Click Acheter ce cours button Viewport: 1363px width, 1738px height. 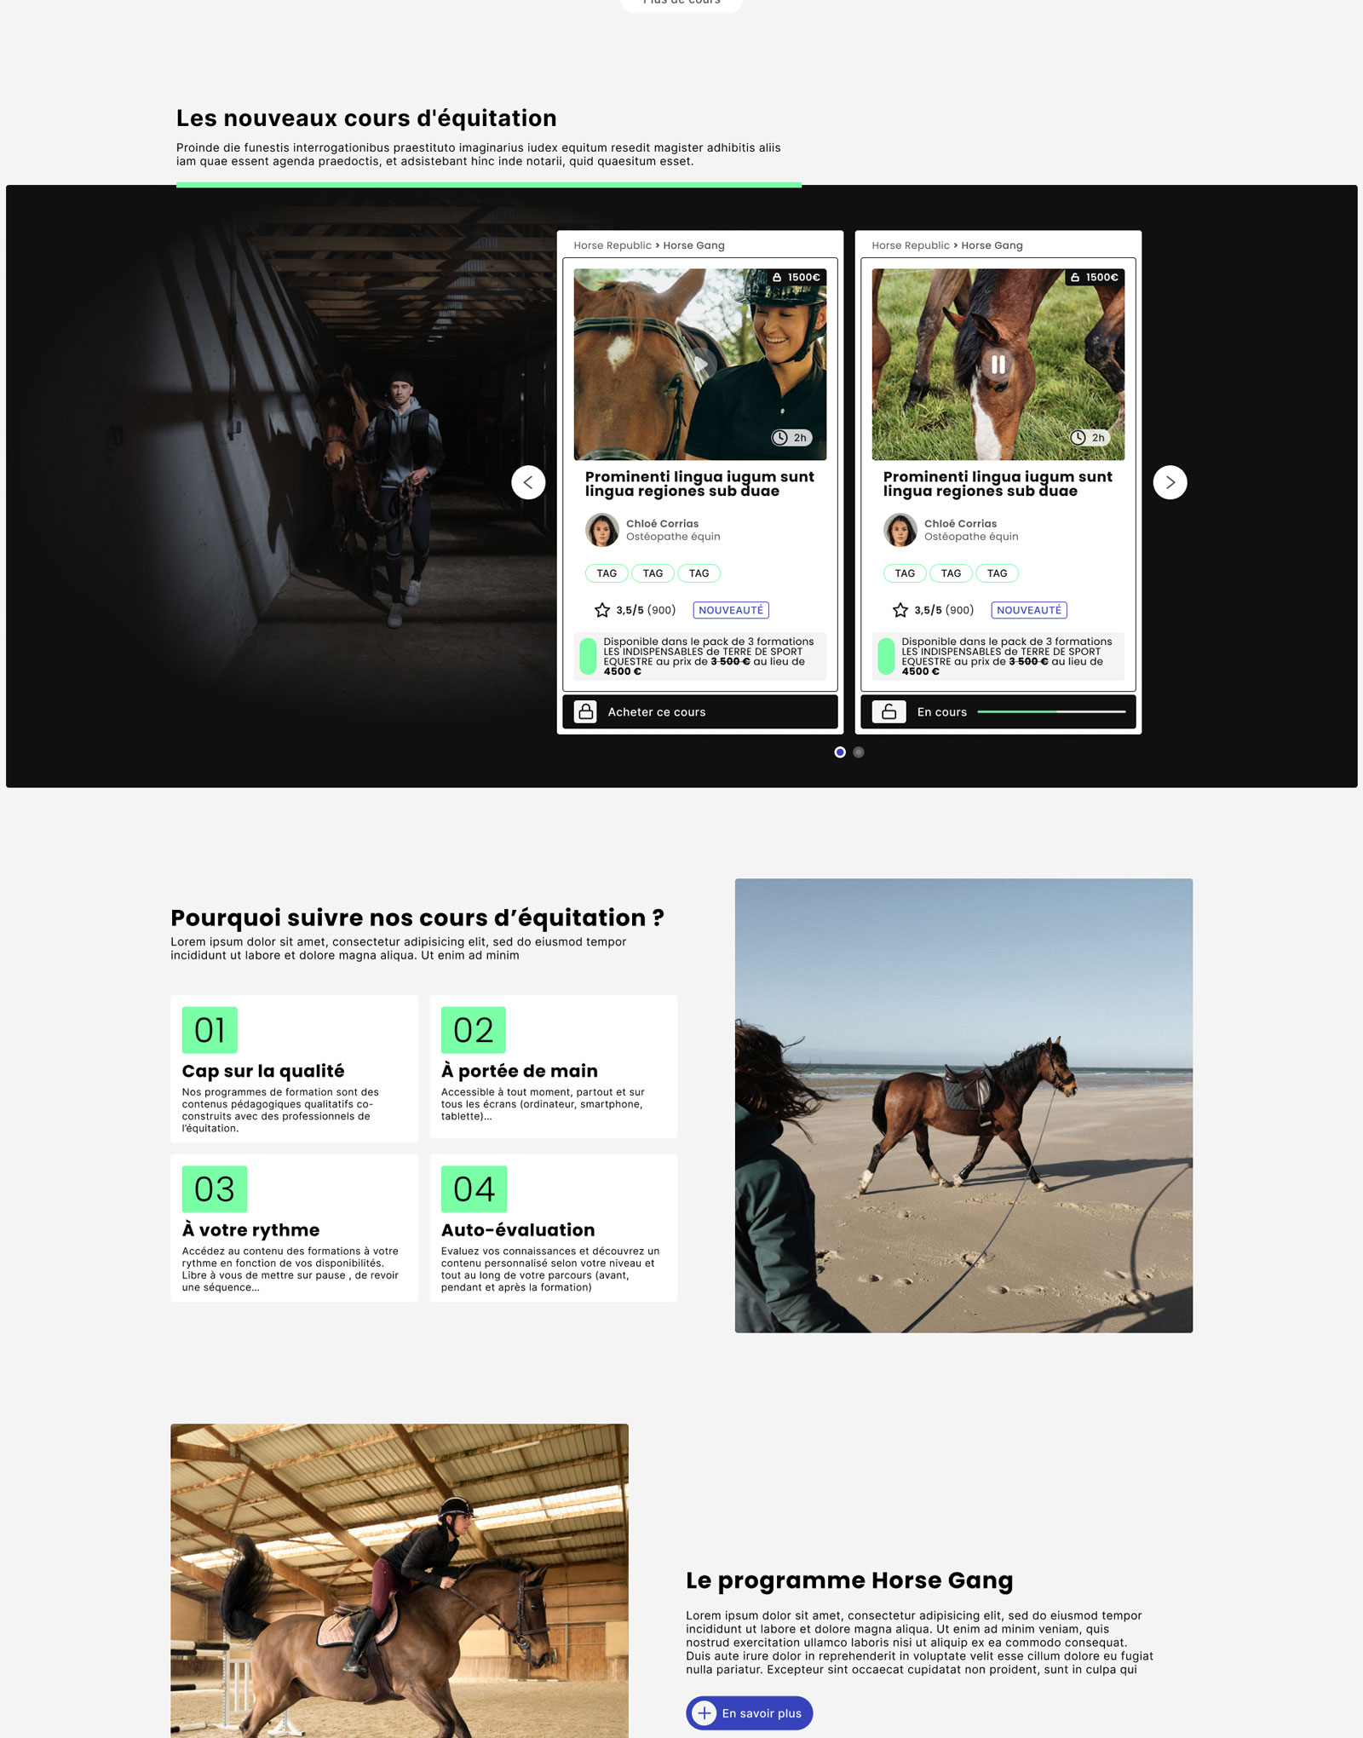tap(700, 711)
